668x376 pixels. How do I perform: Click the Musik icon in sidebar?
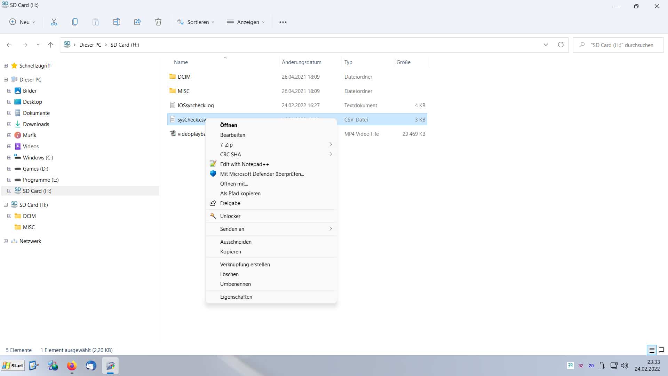coord(18,135)
